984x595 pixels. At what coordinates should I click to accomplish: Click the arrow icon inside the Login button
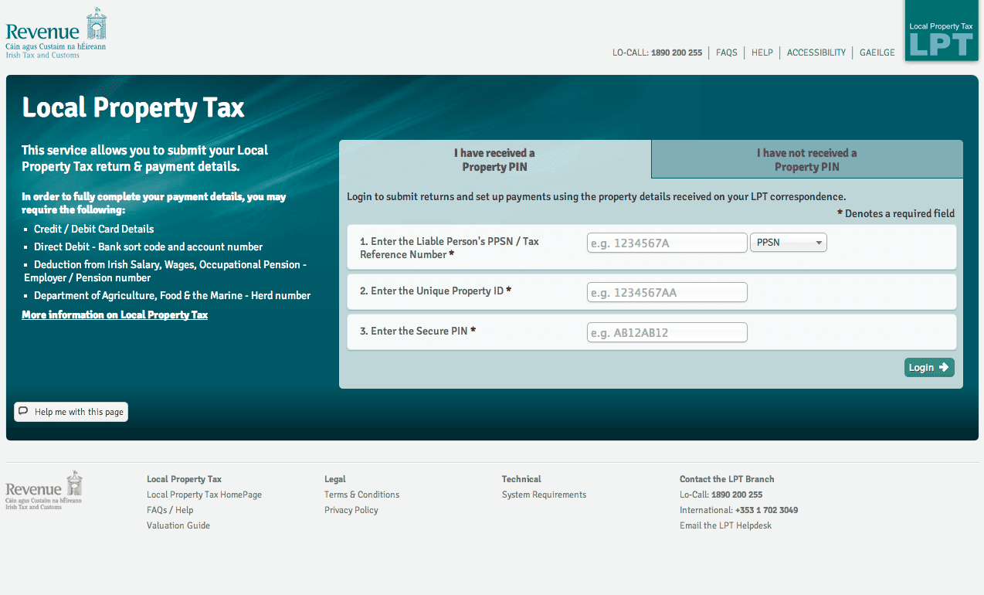(944, 367)
